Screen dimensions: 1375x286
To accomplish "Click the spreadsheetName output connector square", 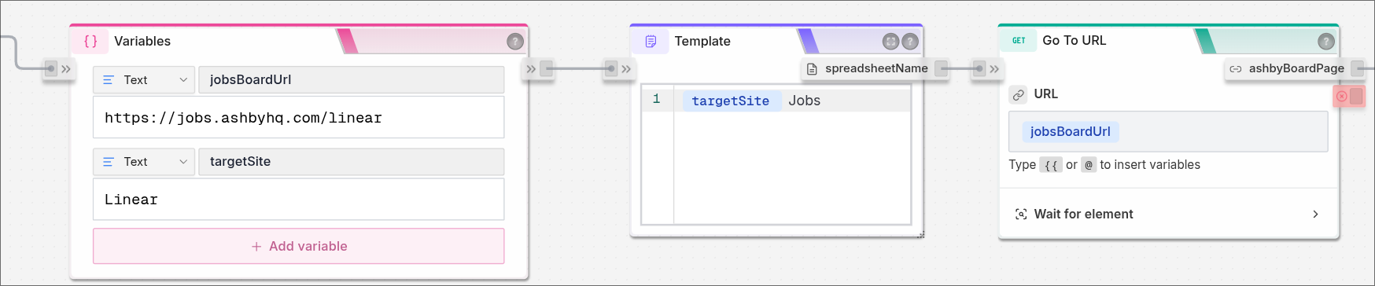I will (942, 68).
